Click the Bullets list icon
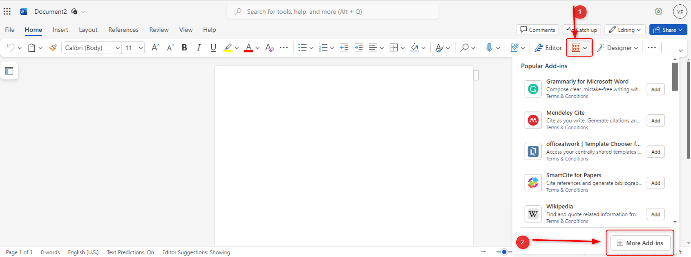 [x=302, y=48]
